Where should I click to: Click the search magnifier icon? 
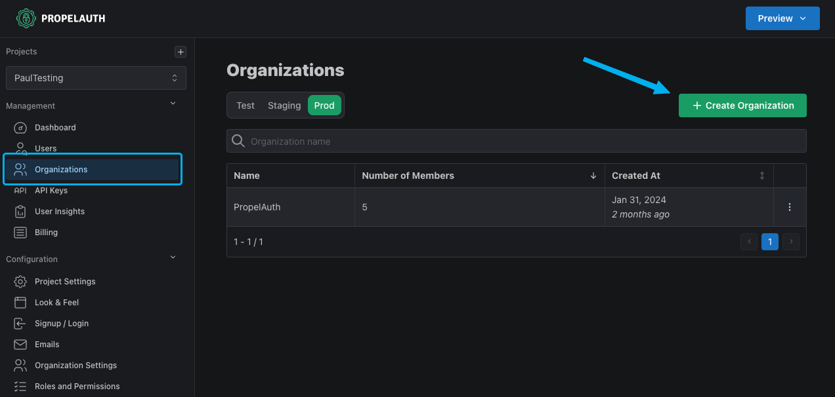tap(238, 142)
